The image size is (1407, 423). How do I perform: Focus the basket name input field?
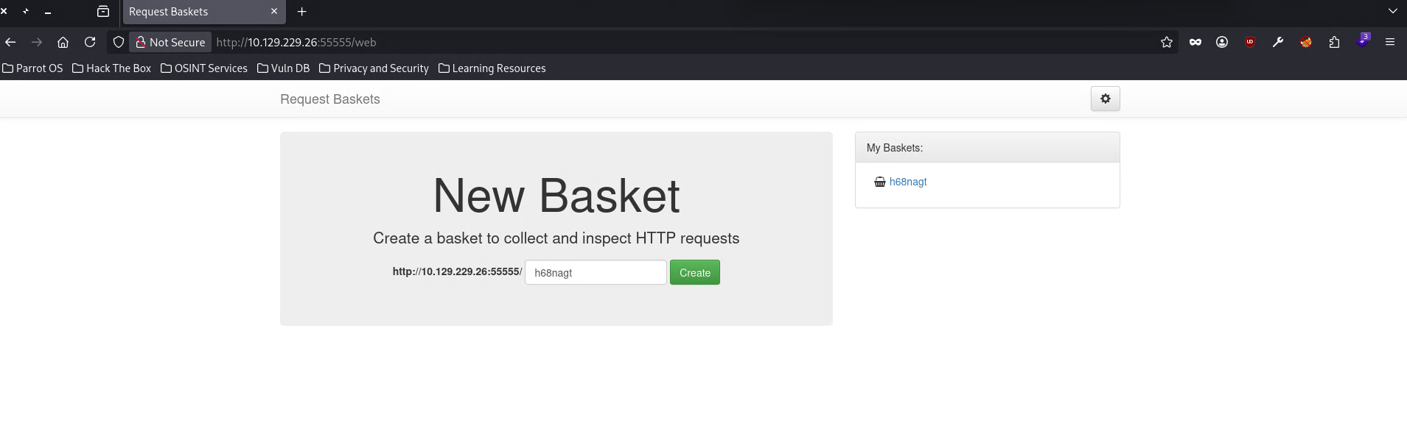click(596, 272)
